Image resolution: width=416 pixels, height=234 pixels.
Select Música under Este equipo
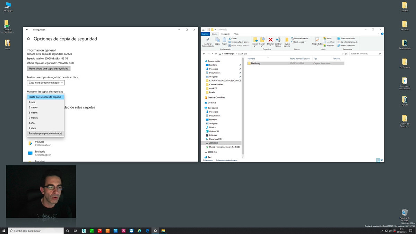212,127
